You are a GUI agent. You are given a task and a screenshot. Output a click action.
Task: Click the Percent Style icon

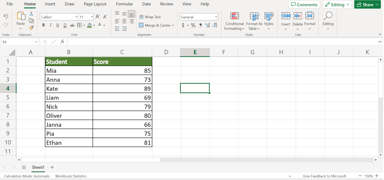pyautogui.click(x=193, y=25)
